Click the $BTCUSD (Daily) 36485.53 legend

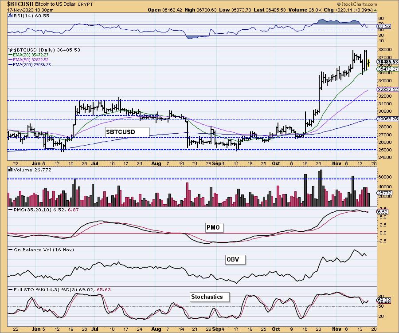tap(47, 50)
